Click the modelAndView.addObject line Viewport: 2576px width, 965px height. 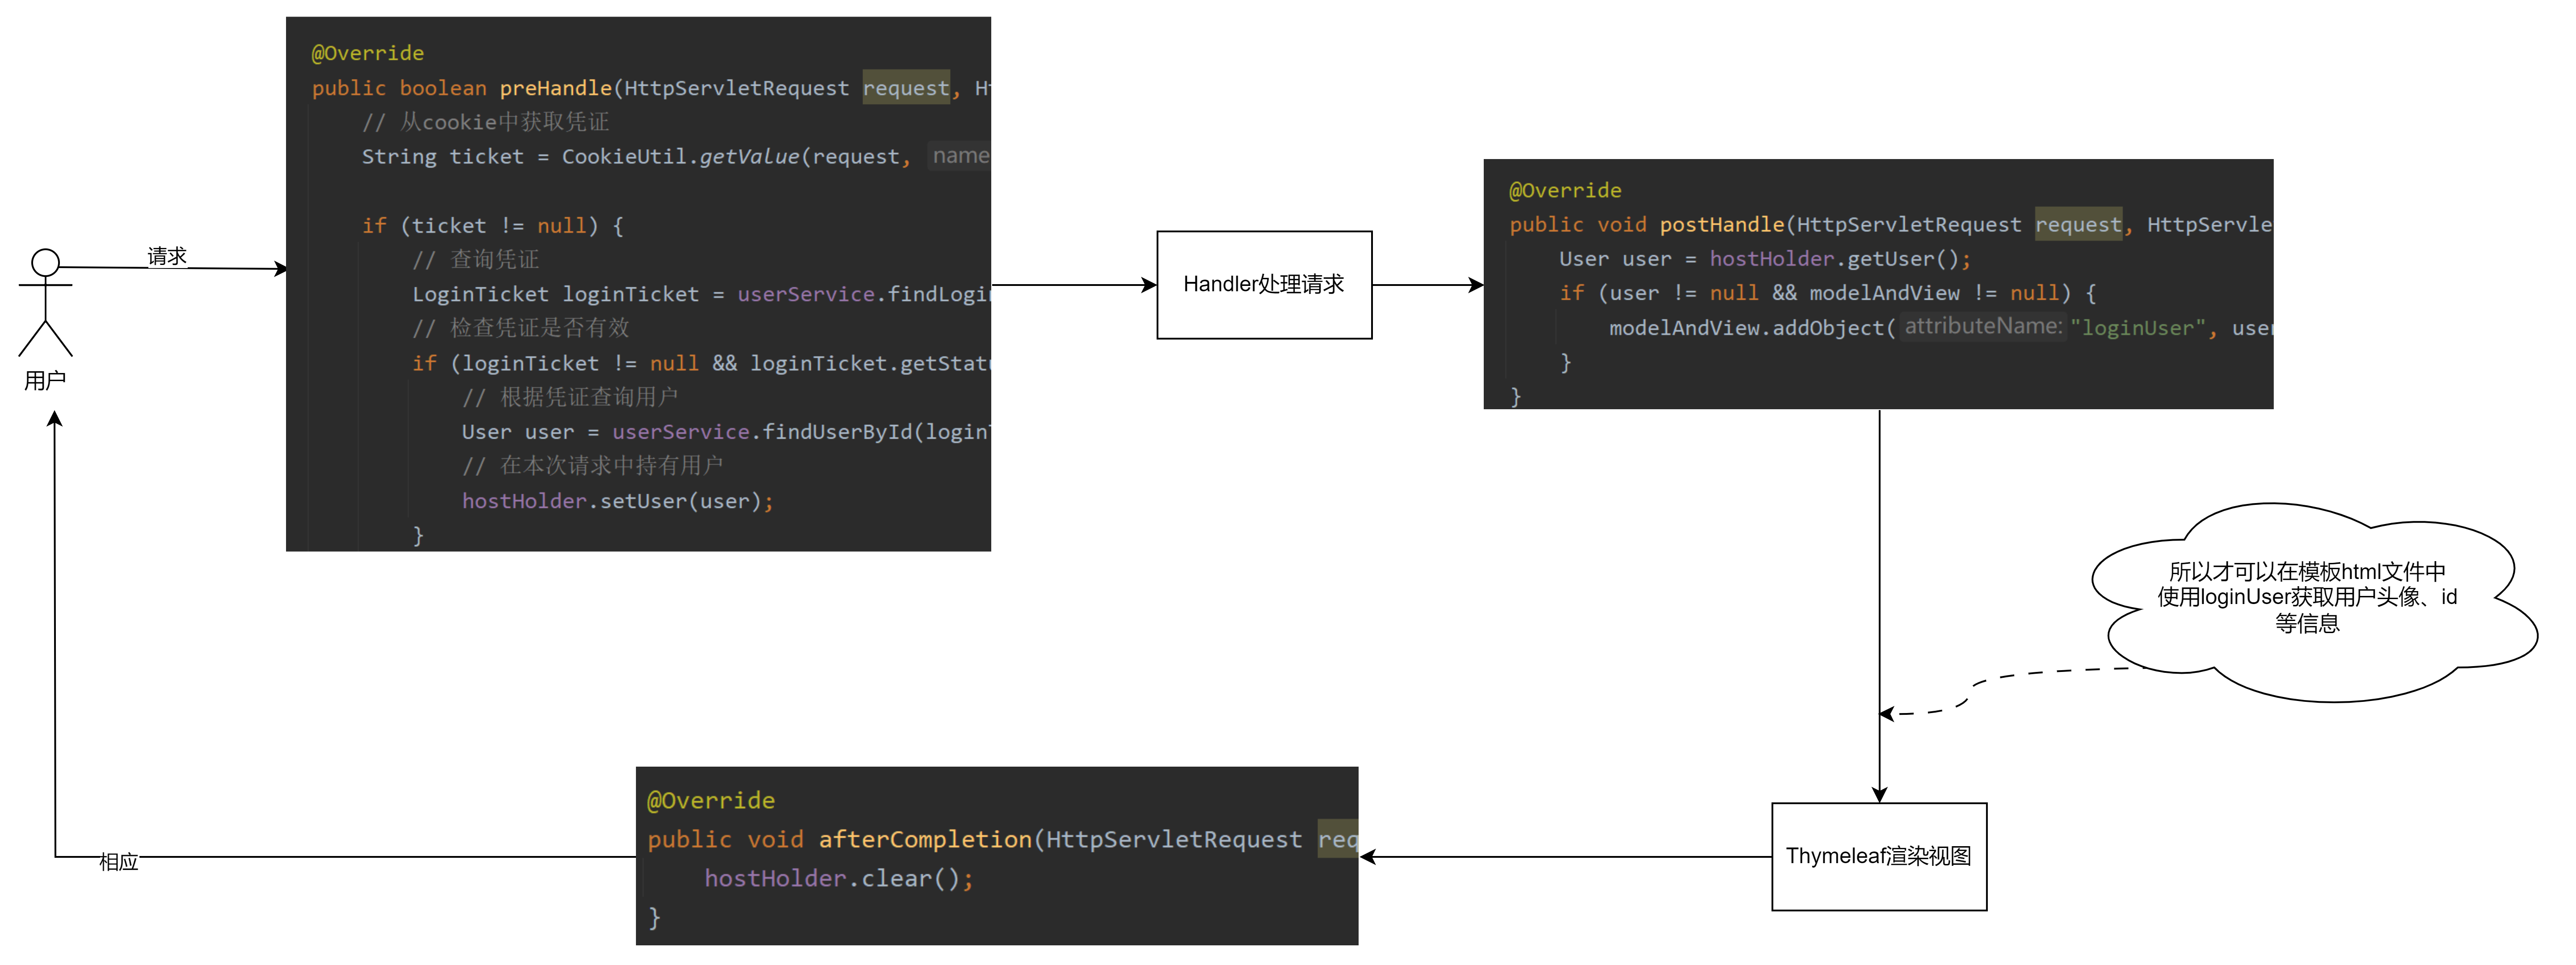point(1940,328)
